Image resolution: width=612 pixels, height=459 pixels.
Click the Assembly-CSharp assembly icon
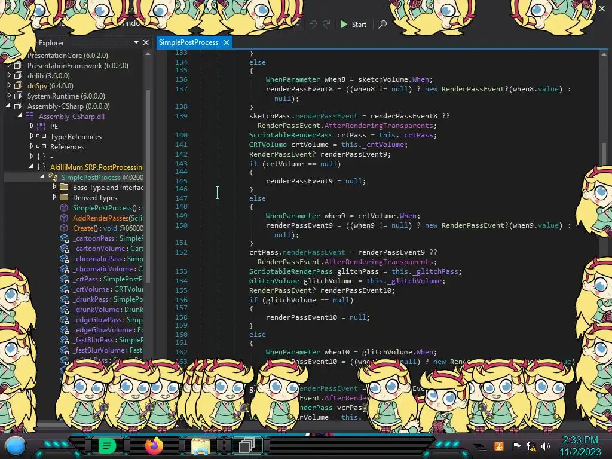click(x=18, y=106)
